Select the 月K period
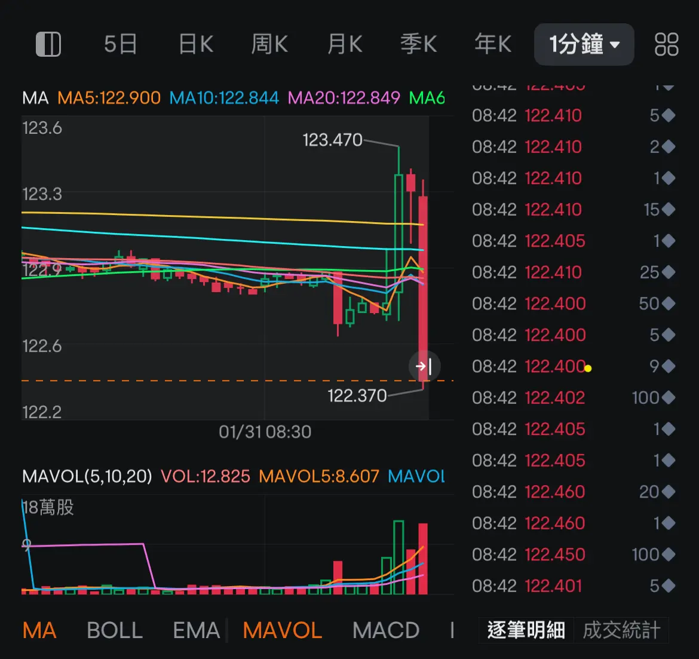 point(344,44)
